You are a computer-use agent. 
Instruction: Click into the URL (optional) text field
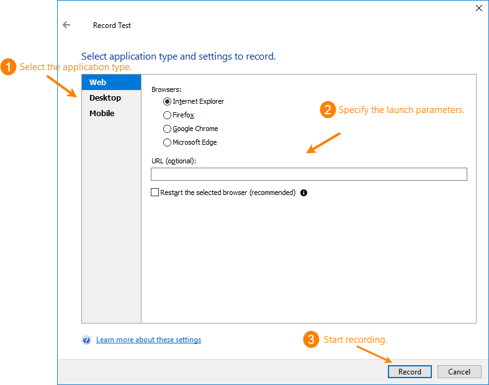(308, 174)
